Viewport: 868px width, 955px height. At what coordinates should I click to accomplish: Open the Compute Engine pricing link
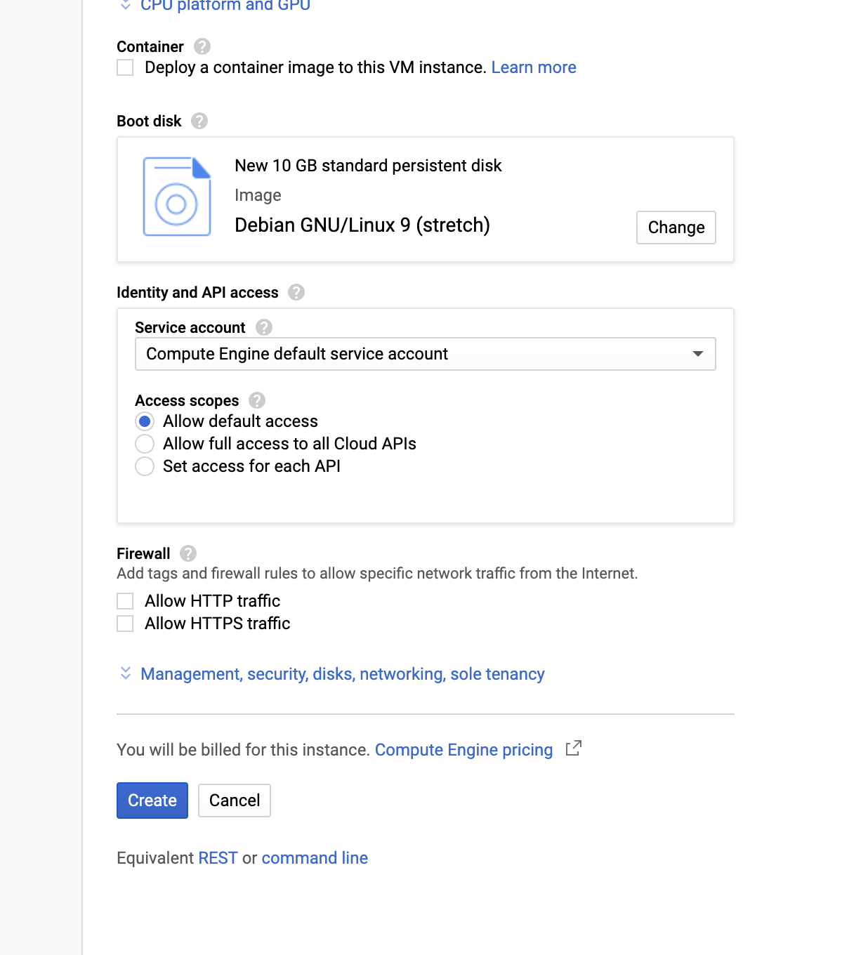[463, 750]
